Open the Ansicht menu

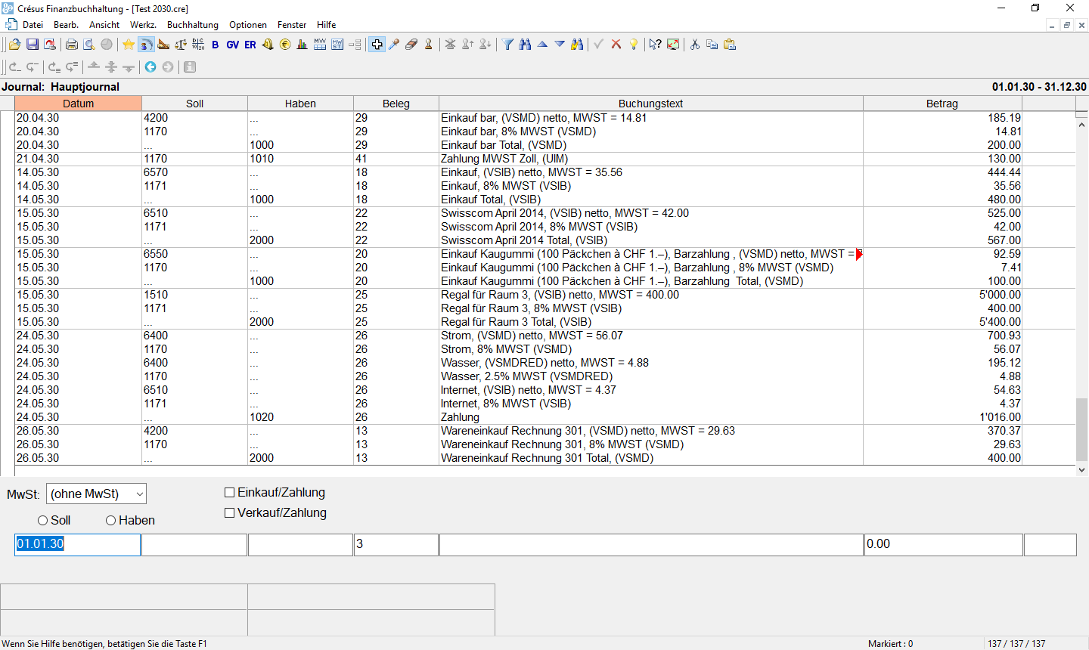(x=104, y=25)
